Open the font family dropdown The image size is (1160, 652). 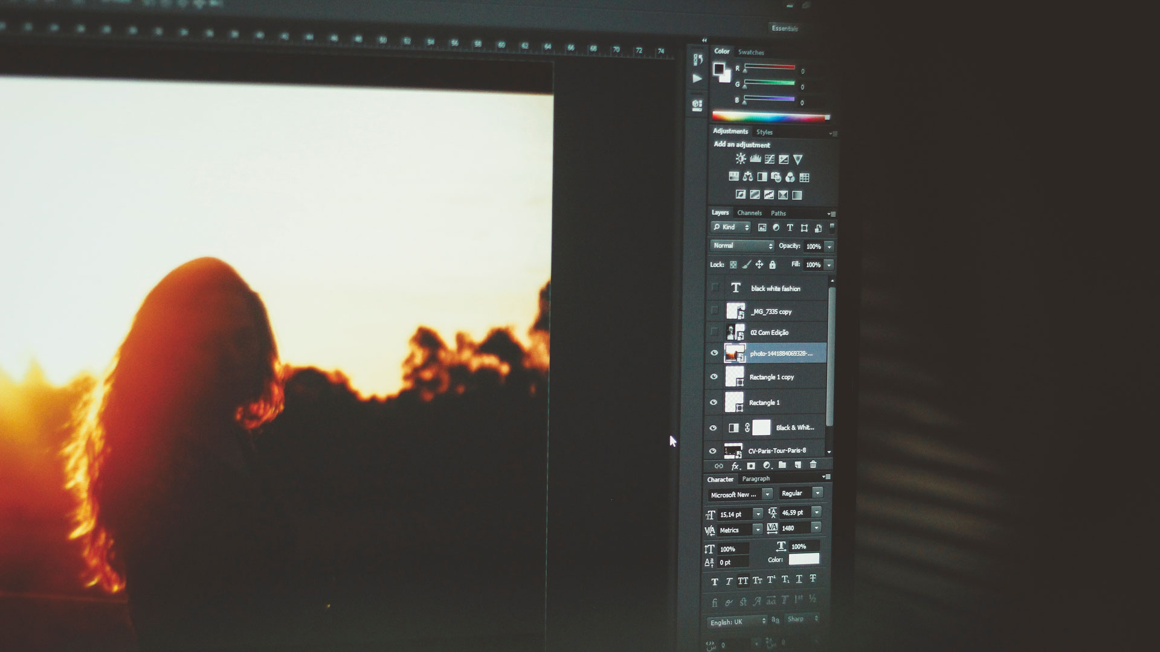pyautogui.click(x=738, y=494)
